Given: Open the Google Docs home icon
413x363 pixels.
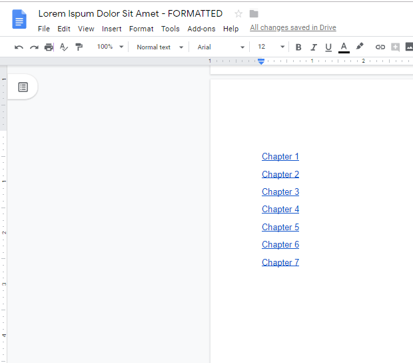Looking at the screenshot, I should 19,19.
